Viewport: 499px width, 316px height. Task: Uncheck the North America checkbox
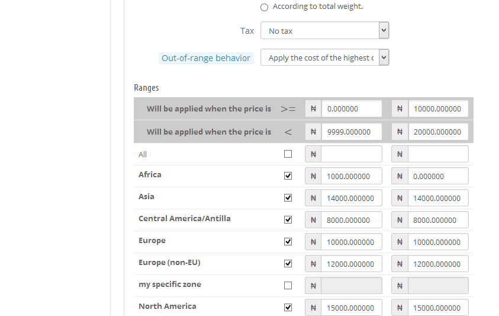point(288,308)
